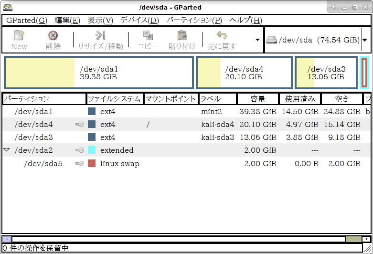Click the コピー copy toolbar icon
373x254 pixels.
pos(148,35)
